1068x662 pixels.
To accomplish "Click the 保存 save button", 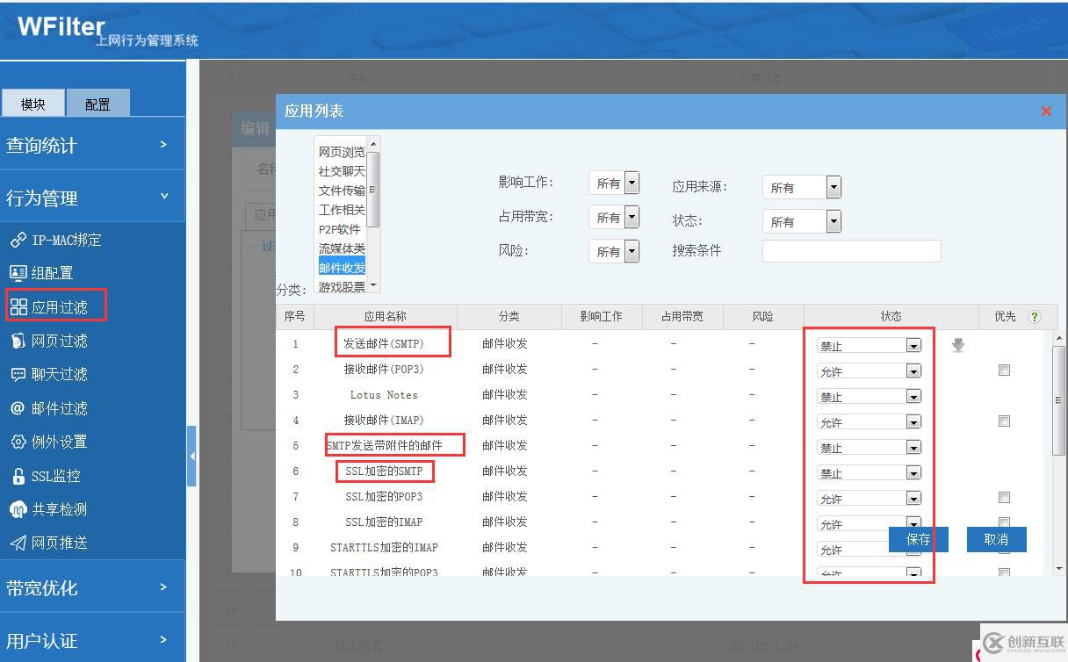I will (917, 539).
